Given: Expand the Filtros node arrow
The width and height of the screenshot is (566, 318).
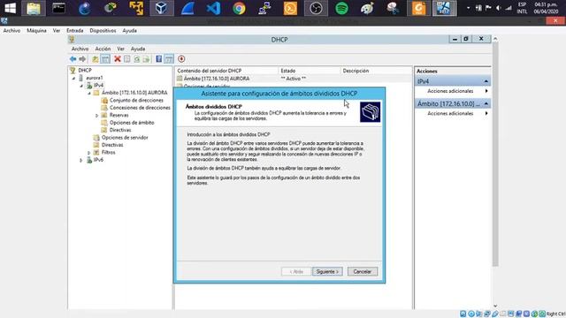Looking at the screenshot, I should (x=89, y=153).
